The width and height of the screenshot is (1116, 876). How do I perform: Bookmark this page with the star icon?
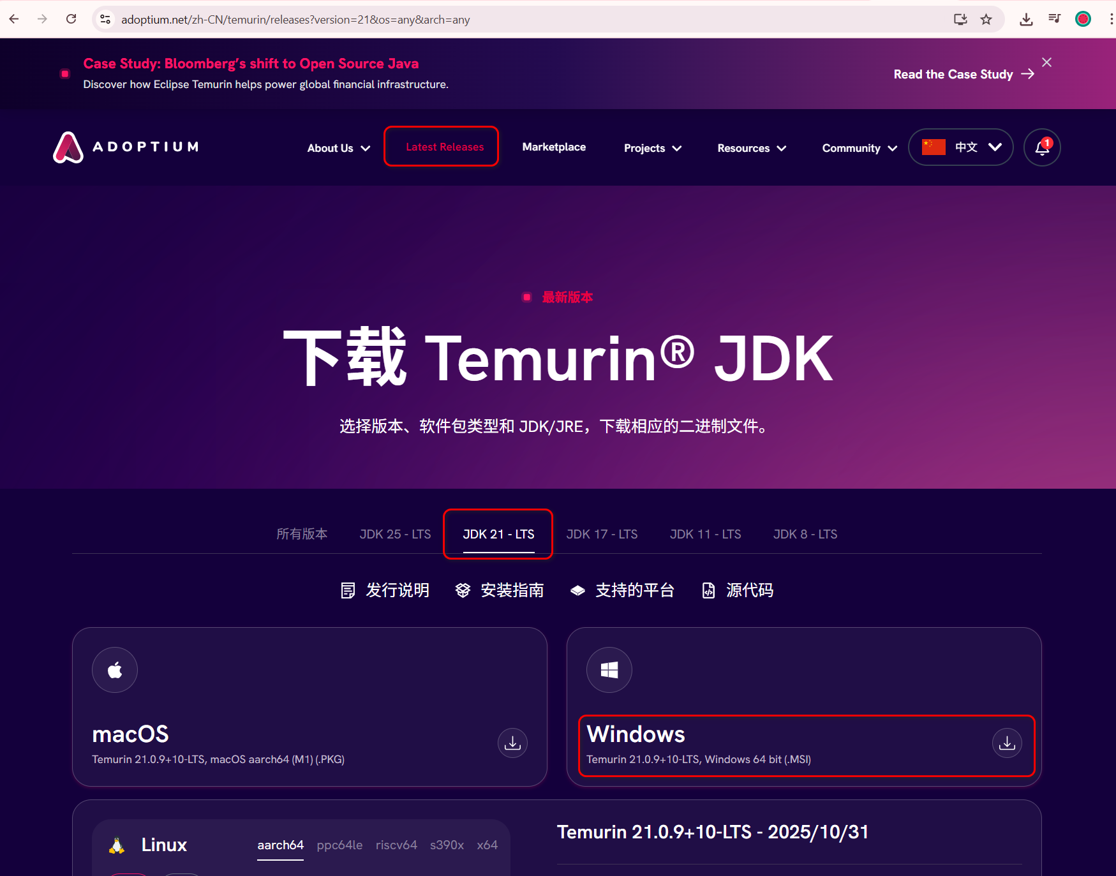coord(986,19)
